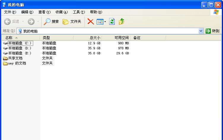Click the Forward arrow icon
This screenshot has width=223, height=140.
point(31,22)
